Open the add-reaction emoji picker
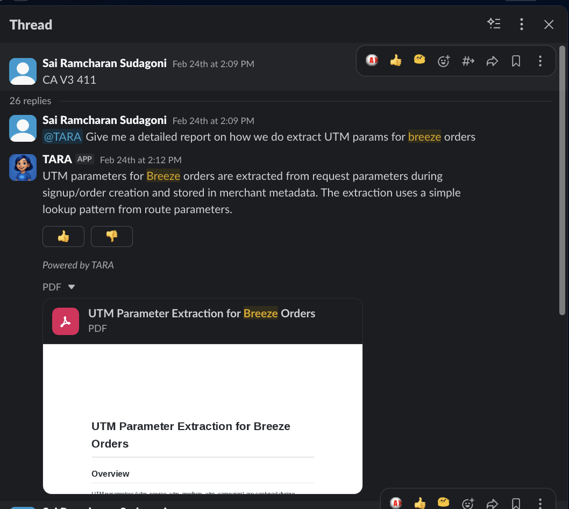Screen dimensions: 569x509 click(443, 61)
